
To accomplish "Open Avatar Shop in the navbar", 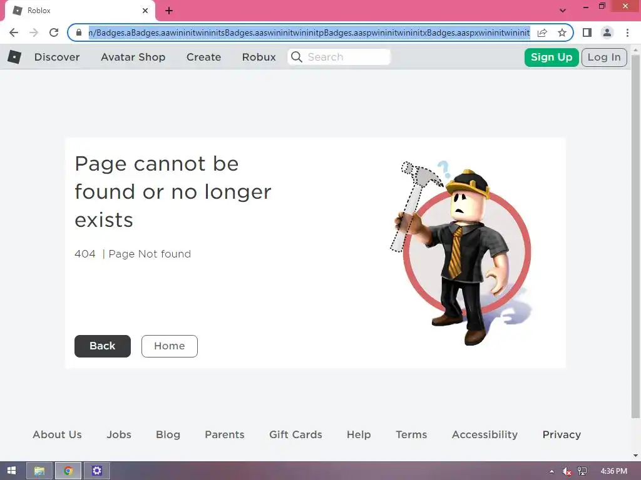I will click(133, 57).
